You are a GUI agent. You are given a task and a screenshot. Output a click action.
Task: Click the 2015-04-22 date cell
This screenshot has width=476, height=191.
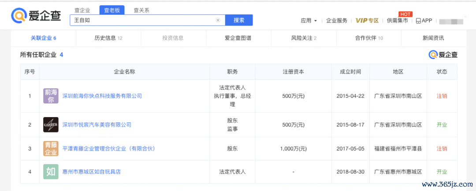point(350,96)
